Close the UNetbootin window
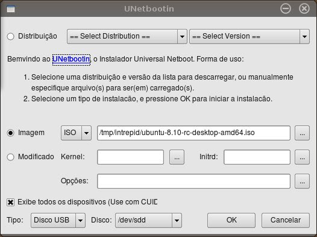The image size is (317, 237). tap(304, 8)
